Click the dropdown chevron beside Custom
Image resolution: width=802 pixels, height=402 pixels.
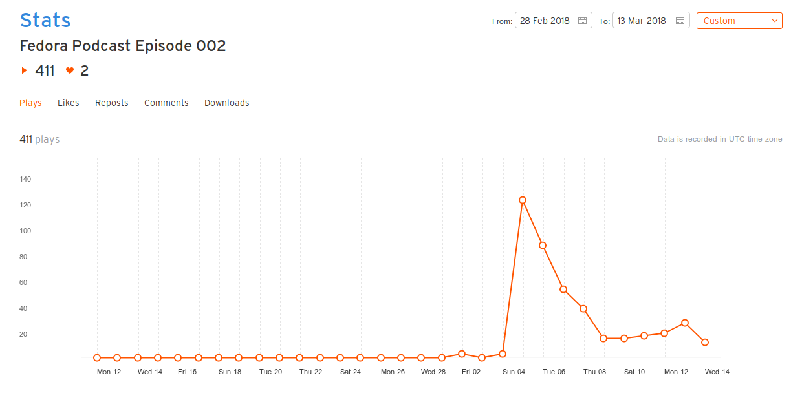tap(774, 21)
